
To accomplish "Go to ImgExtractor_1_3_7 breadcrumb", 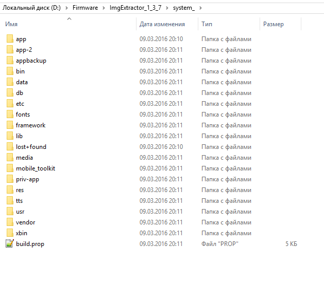I will click(x=135, y=8).
